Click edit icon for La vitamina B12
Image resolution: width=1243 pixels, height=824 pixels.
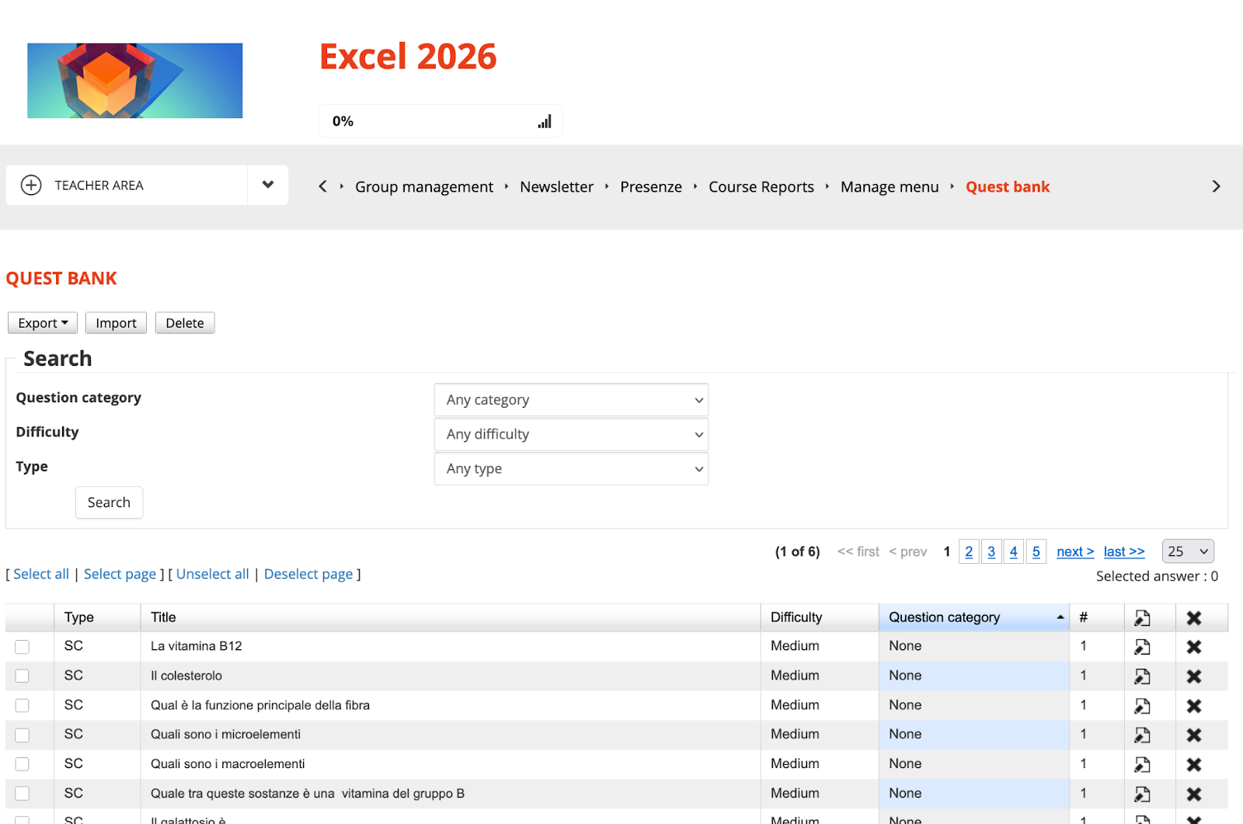(x=1141, y=647)
